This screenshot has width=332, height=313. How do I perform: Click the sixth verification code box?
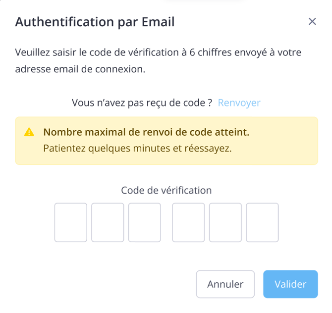pos(262,222)
